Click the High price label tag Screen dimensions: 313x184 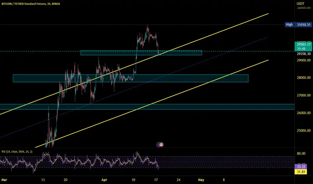pyautogui.click(x=289, y=25)
